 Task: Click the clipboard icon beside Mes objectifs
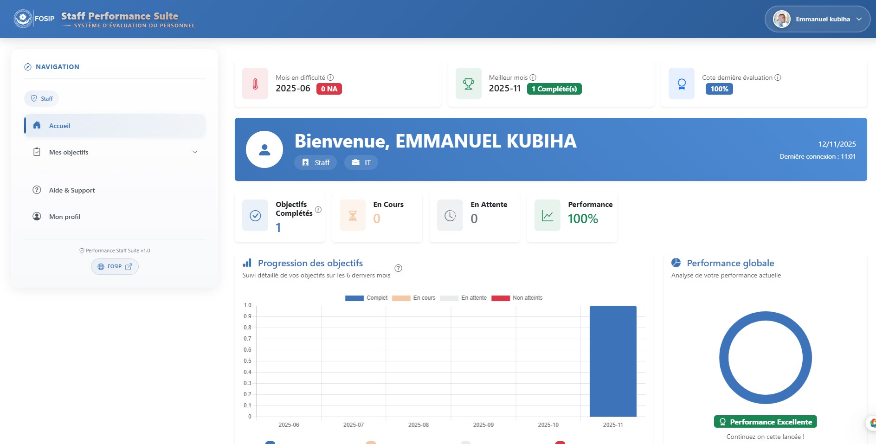pyautogui.click(x=37, y=152)
